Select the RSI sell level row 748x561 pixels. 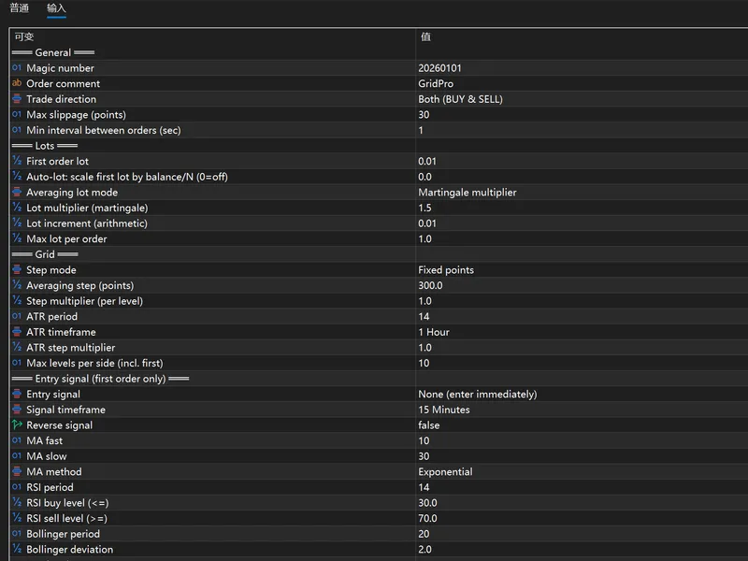[x=379, y=518]
